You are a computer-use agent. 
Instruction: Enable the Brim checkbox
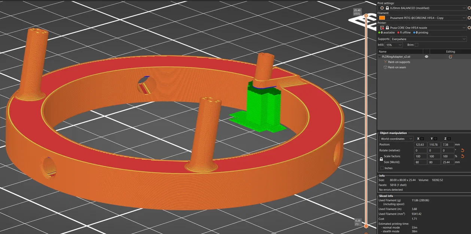(416, 45)
